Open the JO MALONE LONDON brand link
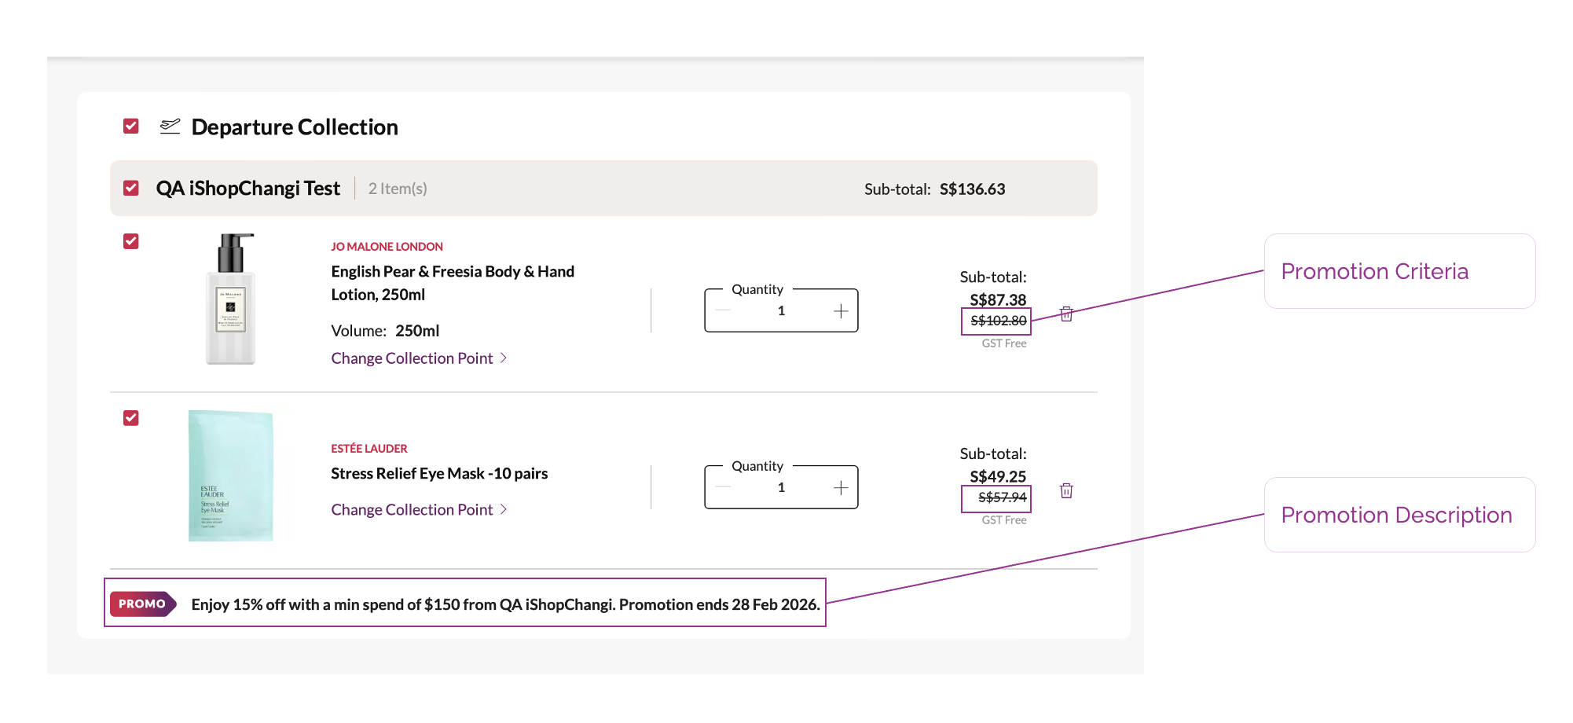 [x=387, y=247]
